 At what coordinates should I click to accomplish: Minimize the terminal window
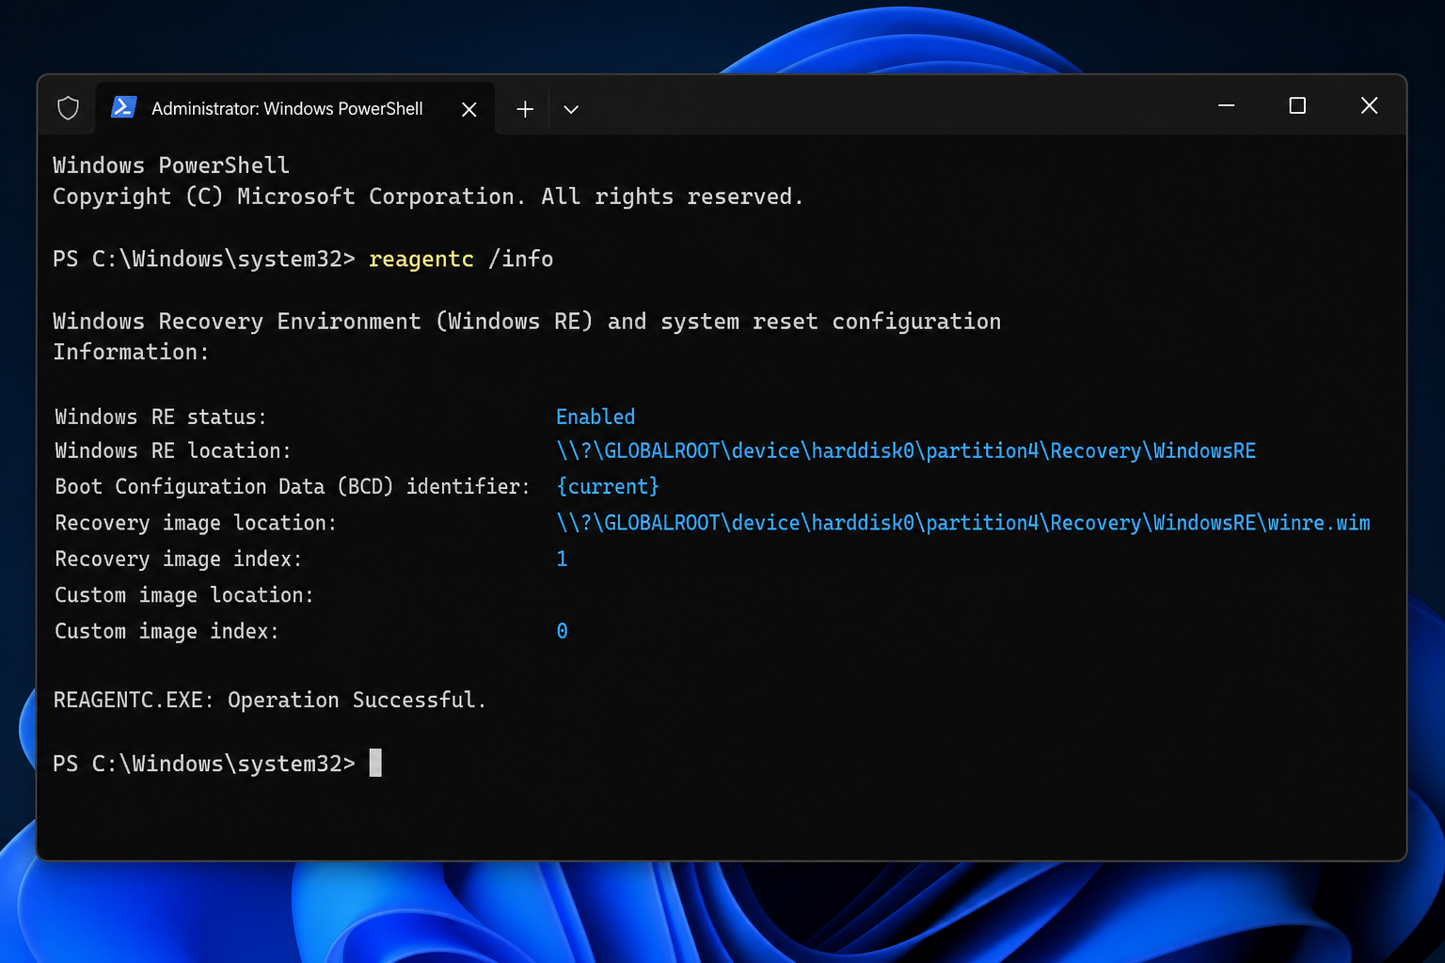(x=1226, y=105)
